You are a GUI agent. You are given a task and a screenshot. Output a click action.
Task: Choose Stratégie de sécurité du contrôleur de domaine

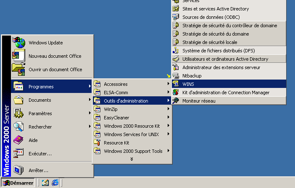[229, 26]
